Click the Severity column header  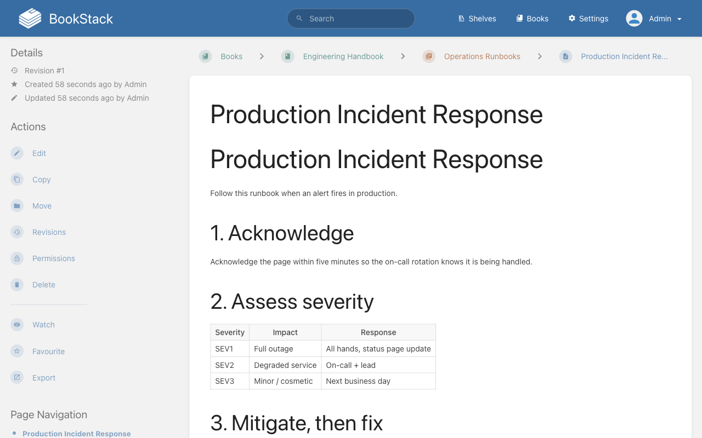pos(230,332)
